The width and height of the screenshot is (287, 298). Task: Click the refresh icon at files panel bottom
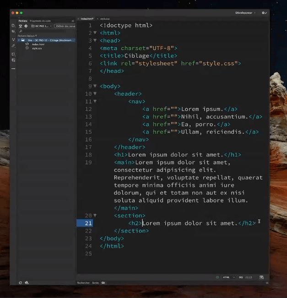20,282
